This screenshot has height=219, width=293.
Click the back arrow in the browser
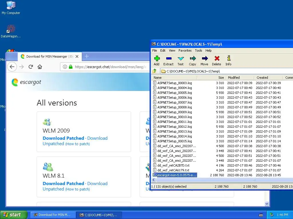pyautogui.click(x=12, y=67)
